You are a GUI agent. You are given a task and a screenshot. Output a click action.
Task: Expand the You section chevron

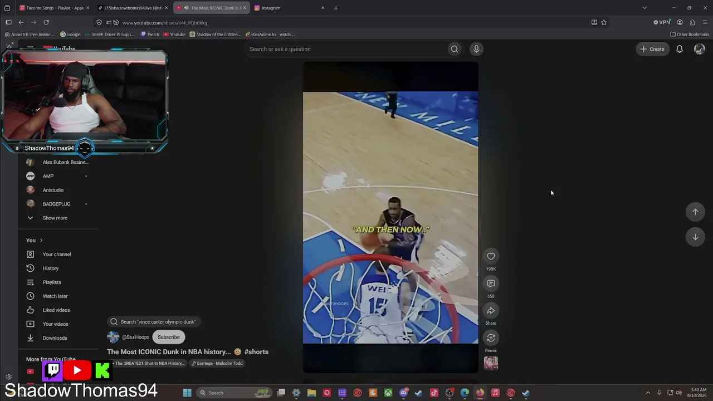41,241
